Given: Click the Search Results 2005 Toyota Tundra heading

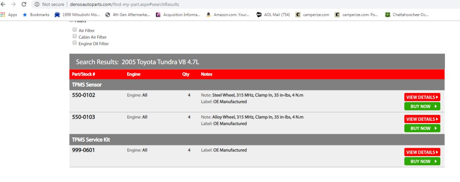Looking at the screenshot, I should tap(137, 62).
